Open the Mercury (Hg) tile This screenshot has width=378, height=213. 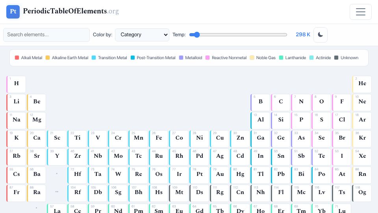(x=240, y=175)
